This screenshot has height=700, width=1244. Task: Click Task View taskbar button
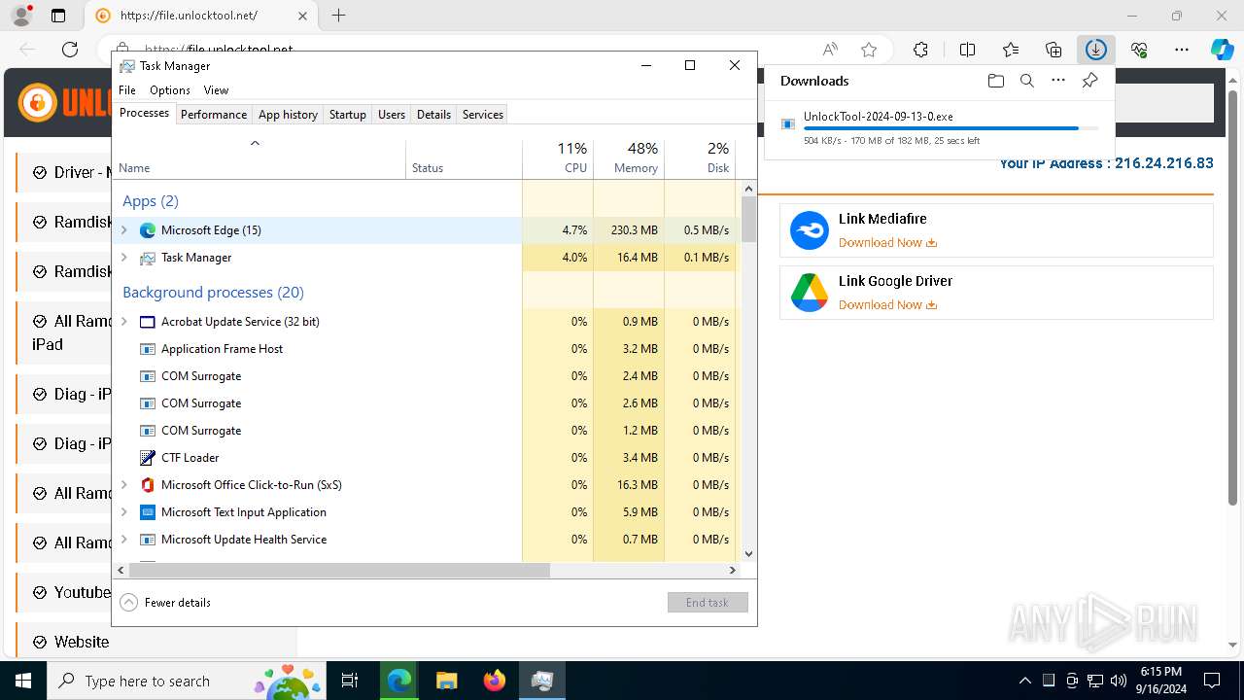(350, 681)
